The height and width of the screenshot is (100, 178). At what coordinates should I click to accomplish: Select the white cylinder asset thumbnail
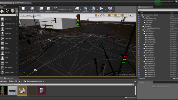42,91
